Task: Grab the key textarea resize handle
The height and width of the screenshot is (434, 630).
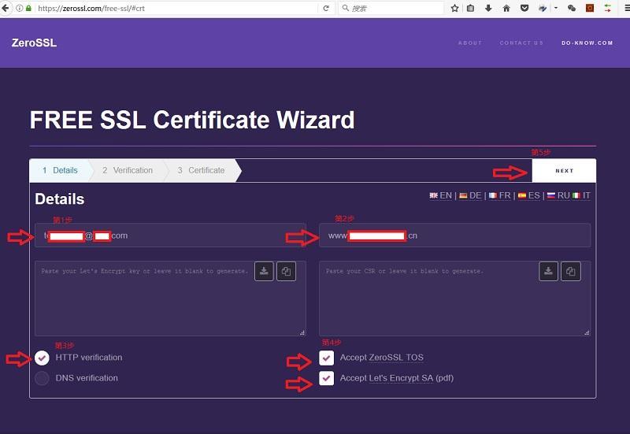Action: [302, 332]
